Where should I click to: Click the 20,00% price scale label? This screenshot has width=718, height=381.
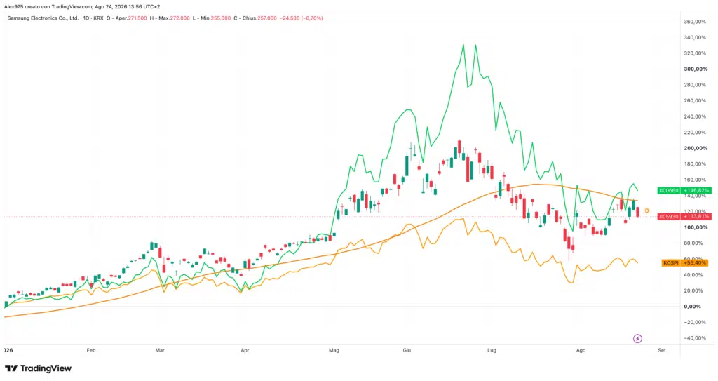click(x=693, y=290)
